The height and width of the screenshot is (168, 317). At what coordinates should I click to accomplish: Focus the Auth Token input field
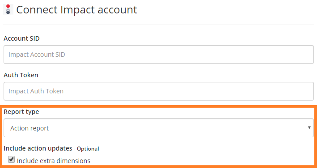(159, 91)
